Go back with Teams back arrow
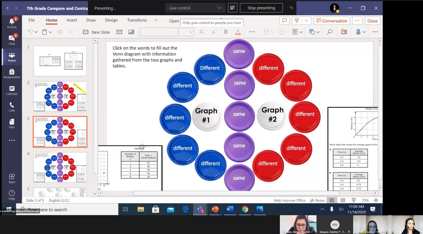Image resolution: width=423 pixels, height=234 pixels. [8, 8]
